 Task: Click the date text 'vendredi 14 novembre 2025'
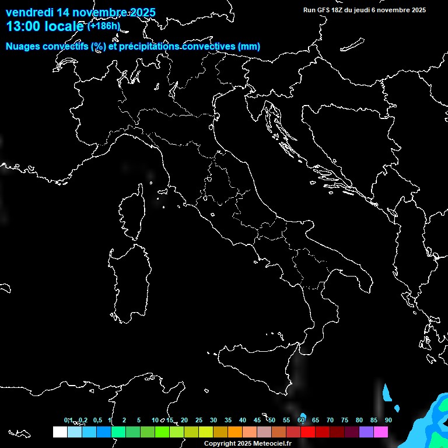click(x=80, y=12)
